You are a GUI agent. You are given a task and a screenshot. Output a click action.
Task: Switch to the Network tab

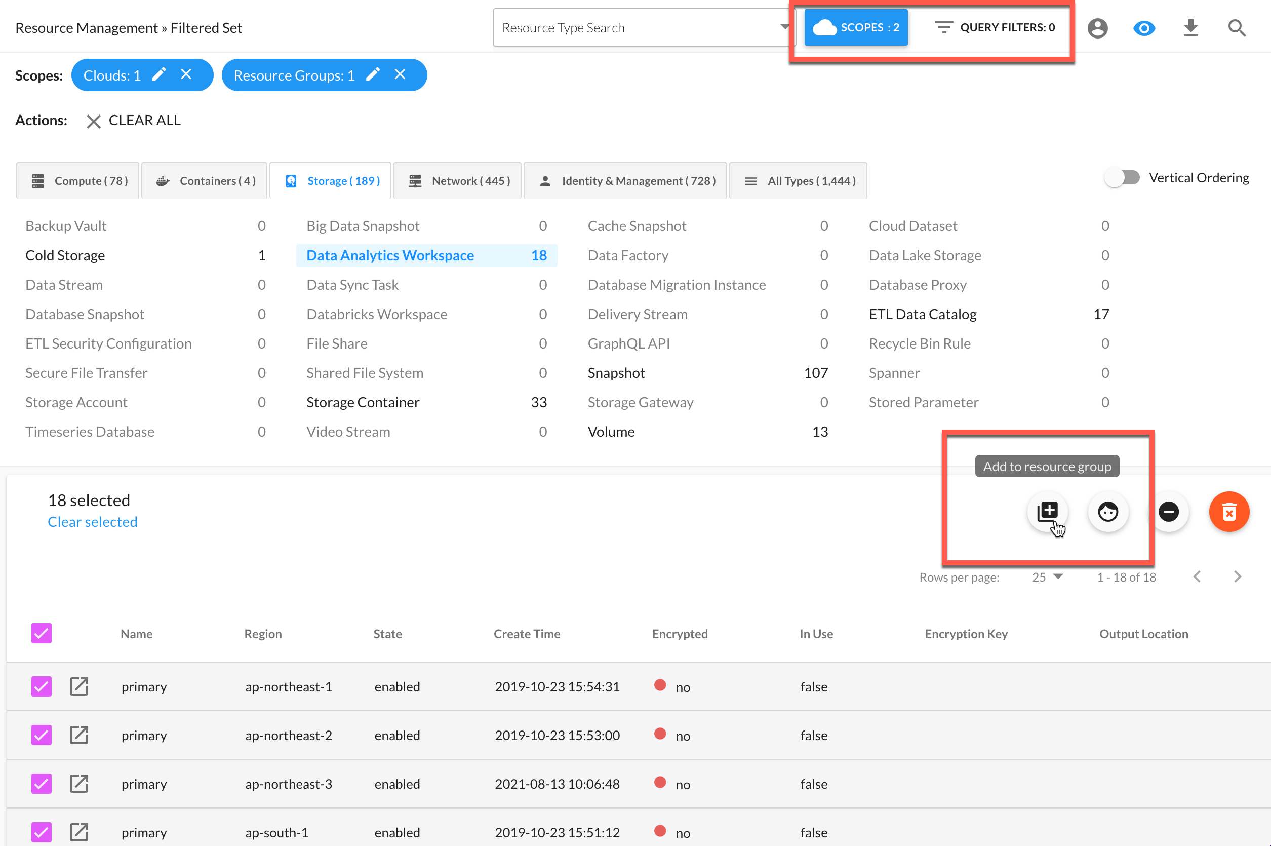459,181
